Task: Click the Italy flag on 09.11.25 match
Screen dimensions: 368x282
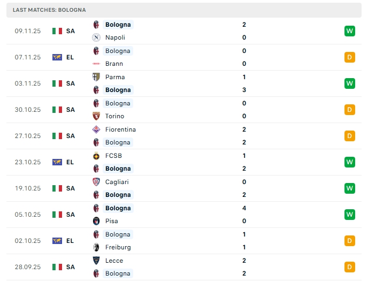Action: tap(57, 31)
